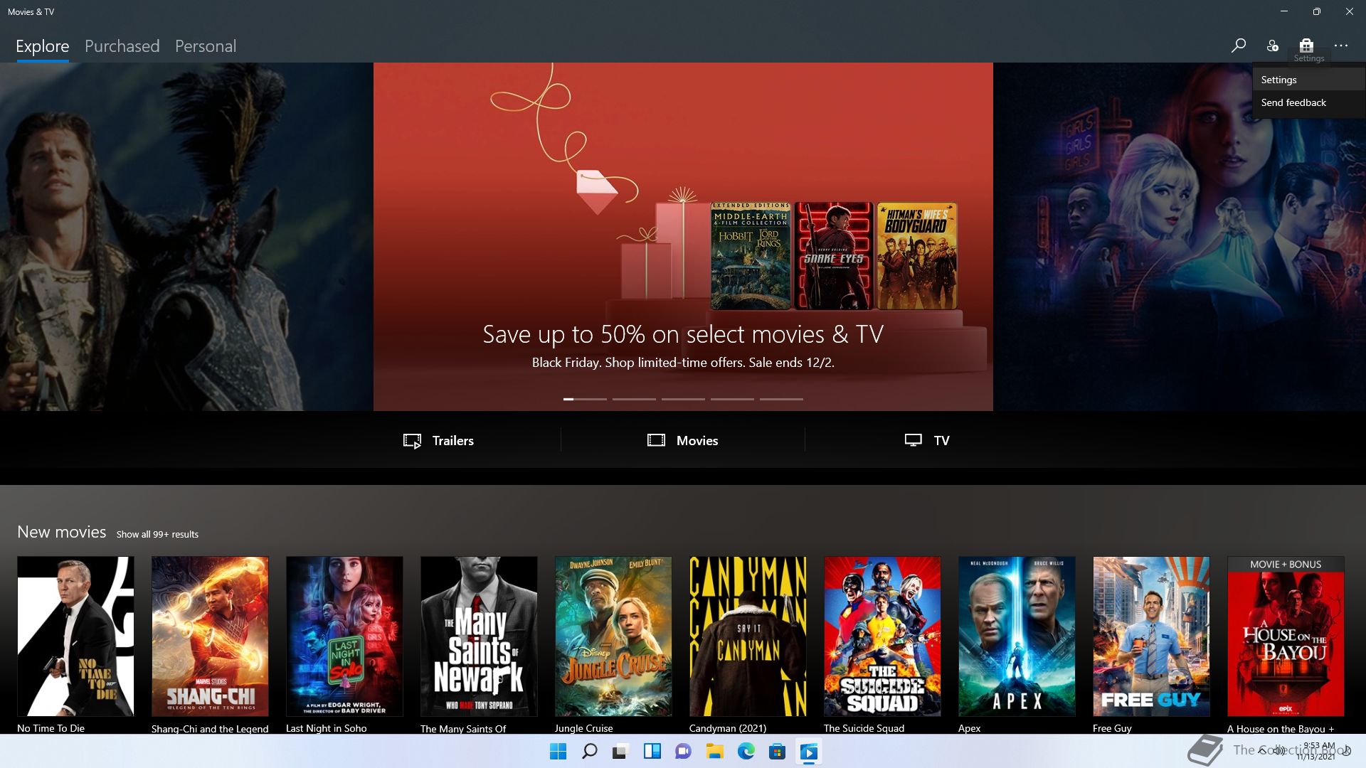Select first carousel page indicator
Screen dimensions: 1366x768
[x=585, y=399]
